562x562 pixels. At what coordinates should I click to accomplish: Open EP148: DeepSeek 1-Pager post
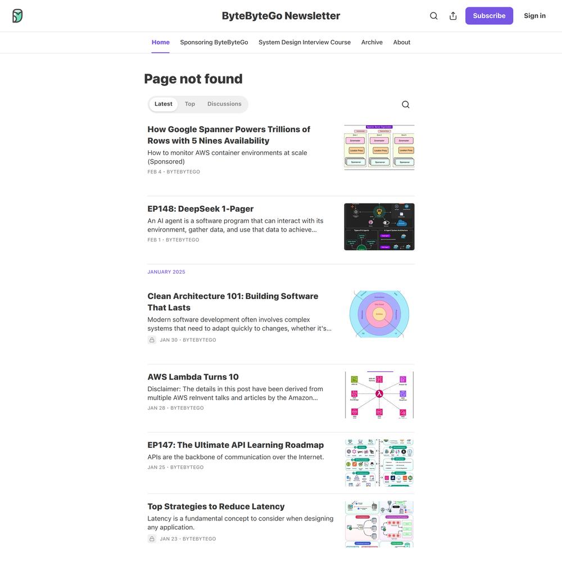(201, 209)
